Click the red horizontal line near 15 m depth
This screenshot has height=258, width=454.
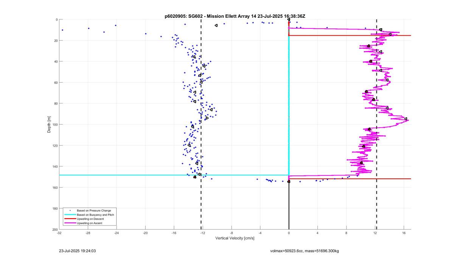point(350,36)
